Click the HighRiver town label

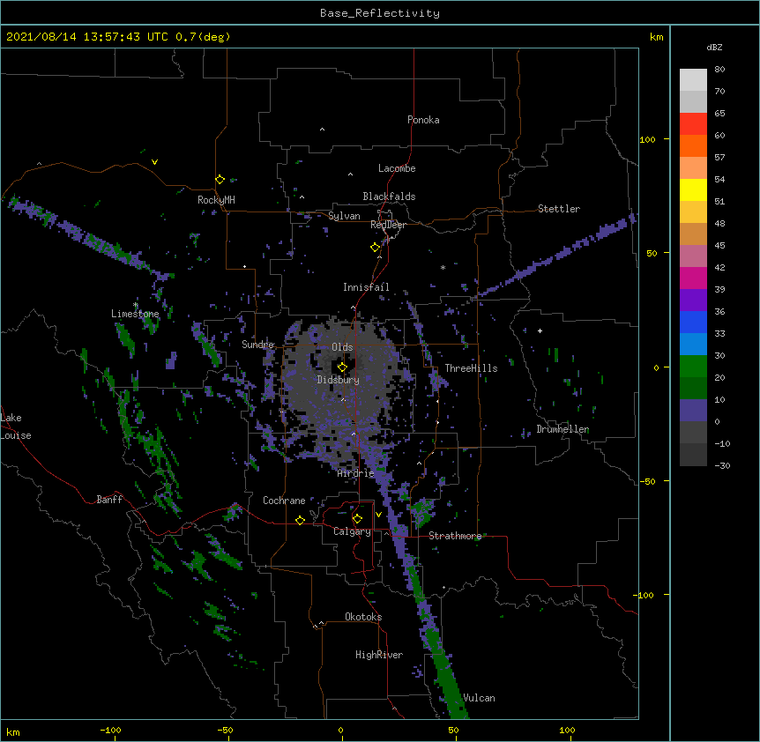pos(379,655)
